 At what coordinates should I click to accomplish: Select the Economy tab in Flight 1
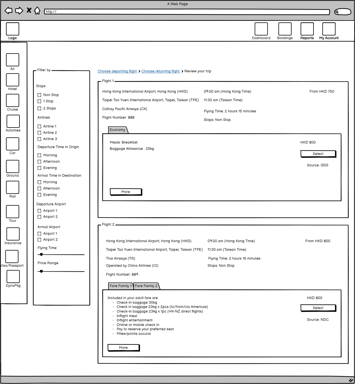click(x=117, y=130)
